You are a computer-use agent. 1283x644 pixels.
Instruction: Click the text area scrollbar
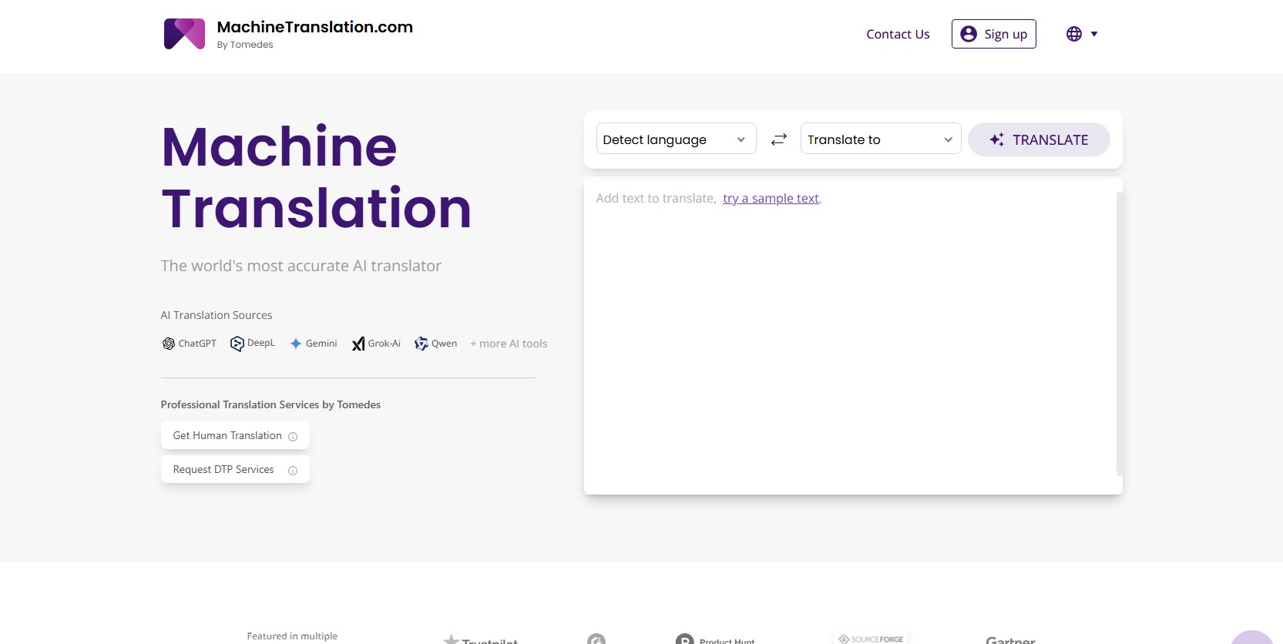coord(1119,331)
